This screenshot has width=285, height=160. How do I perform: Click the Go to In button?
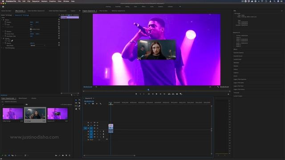149,94
